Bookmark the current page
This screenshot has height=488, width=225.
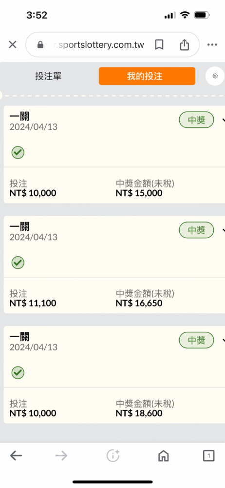point(159,45)
